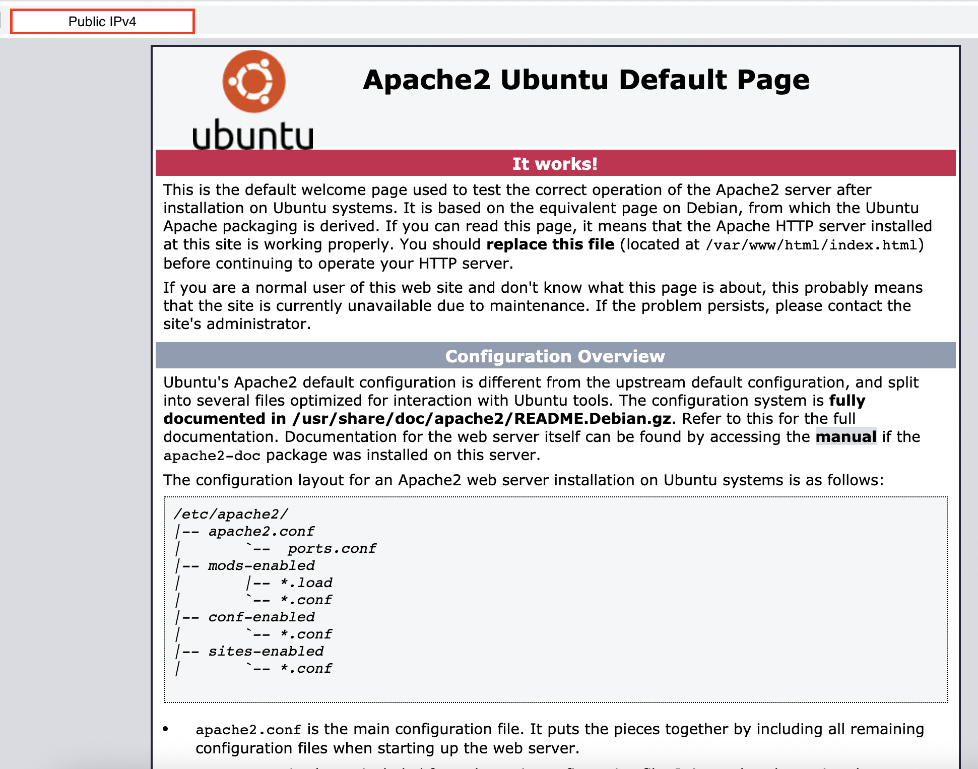This screenshot has width=978, height=769.
Task: Select the *.load entry under mods-enabled
Action: (306, 583)
